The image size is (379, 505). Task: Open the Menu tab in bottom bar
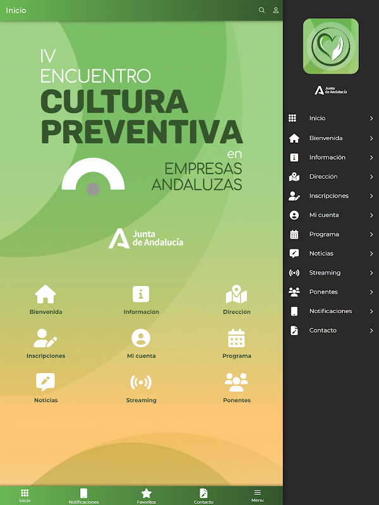tap(257, 496)
